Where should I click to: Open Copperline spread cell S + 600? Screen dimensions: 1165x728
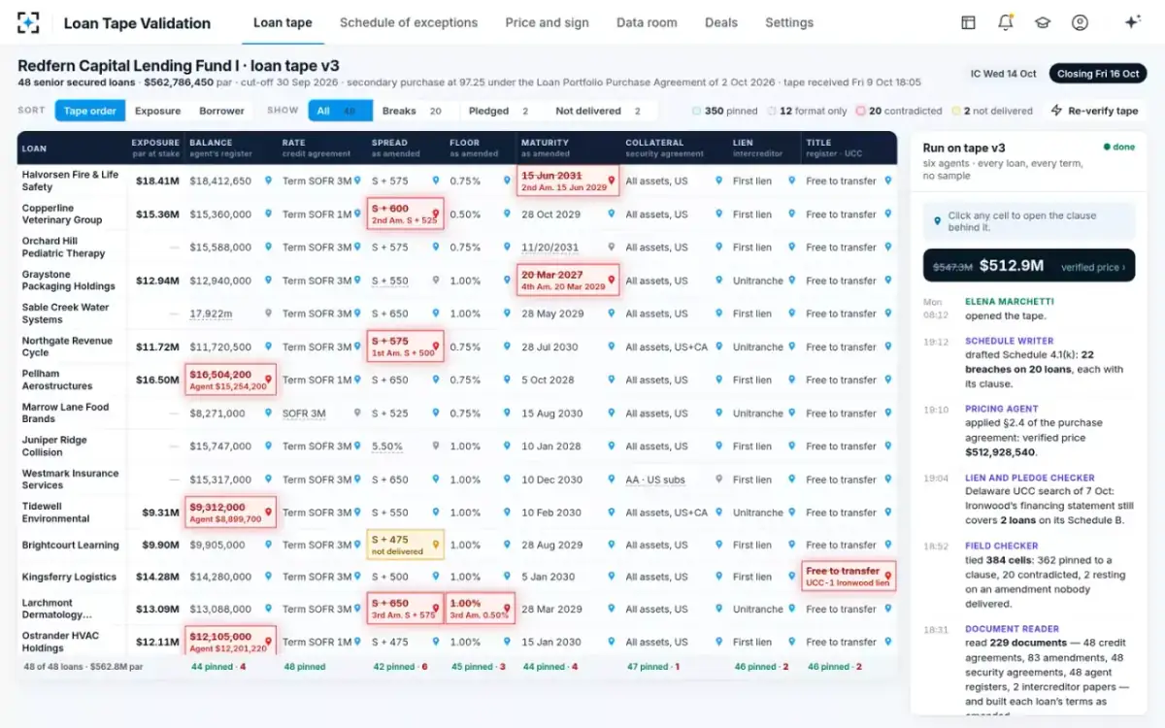[x=405, y=215]
